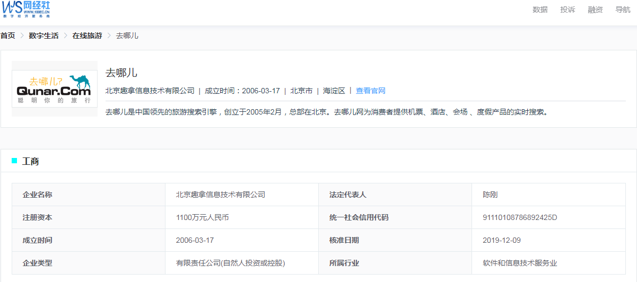Select credit code 91110108786892425D
The image size is (637, 282).
click(x=520, y=217)
